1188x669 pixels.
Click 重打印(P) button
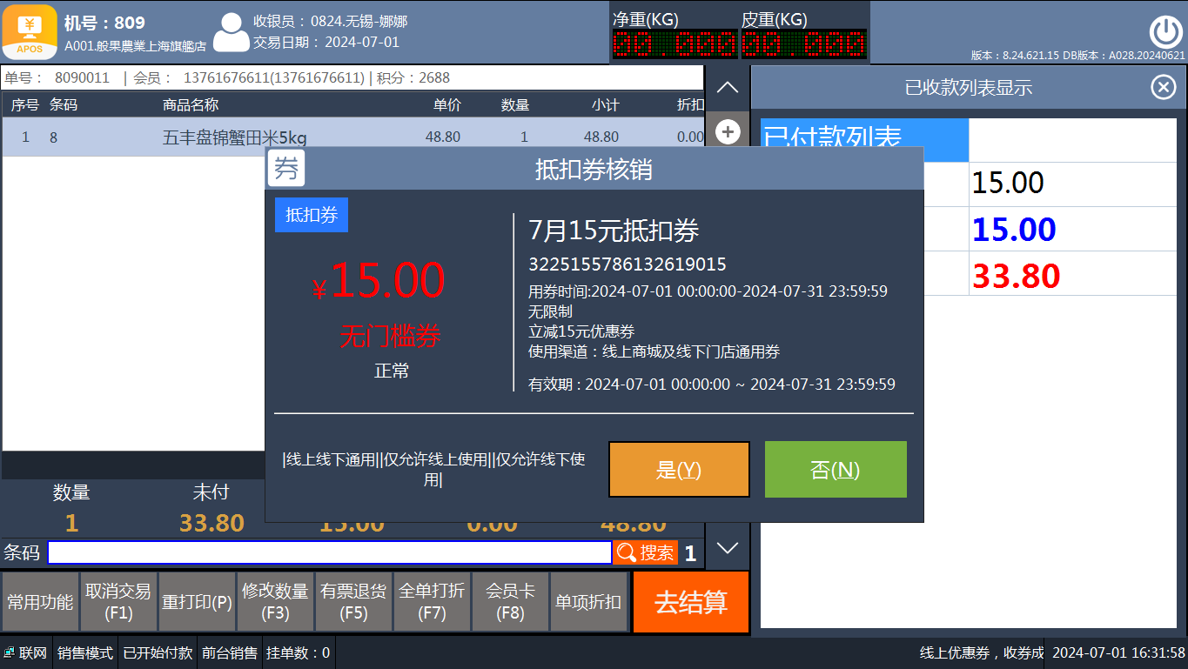click(x=197, y=602)
